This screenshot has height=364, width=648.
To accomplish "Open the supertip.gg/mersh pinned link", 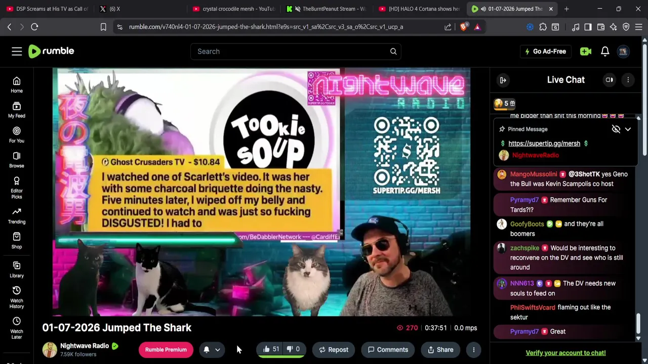I will coord(544,143).
